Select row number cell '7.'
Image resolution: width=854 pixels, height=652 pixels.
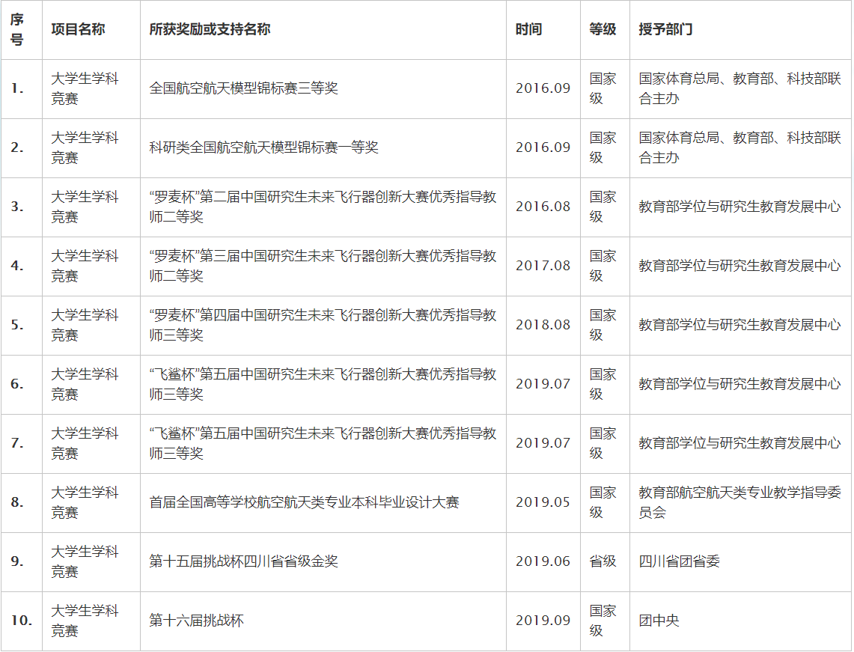point(21,444)
